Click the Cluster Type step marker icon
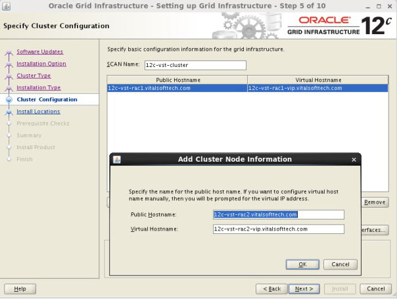This screenshot has width=397, height=299. tap(9, 76)
